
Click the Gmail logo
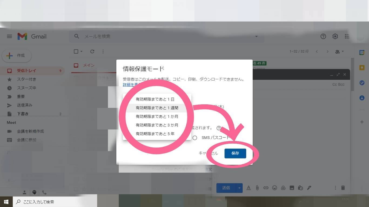(x=32, y=36)
